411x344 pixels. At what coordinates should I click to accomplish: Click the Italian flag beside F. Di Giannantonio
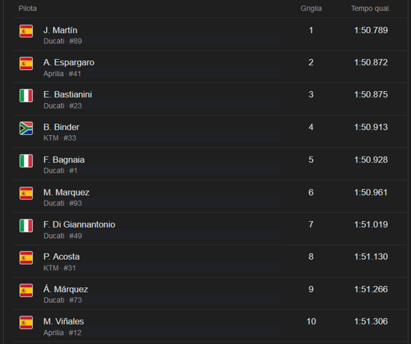(26, 225)
